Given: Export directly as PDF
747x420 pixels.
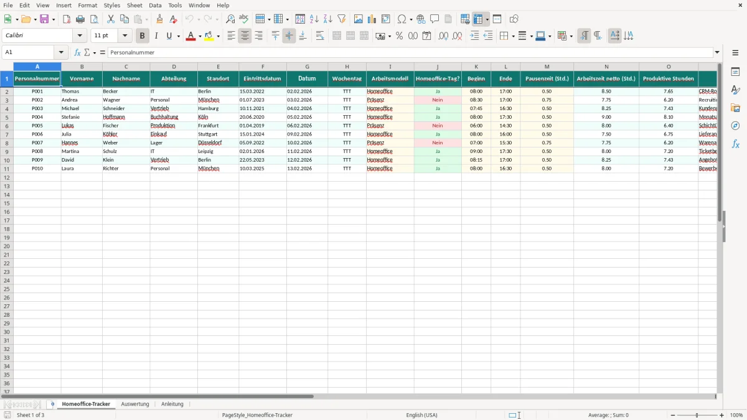Looking at the screenshot, I should [x=67, y=19].
